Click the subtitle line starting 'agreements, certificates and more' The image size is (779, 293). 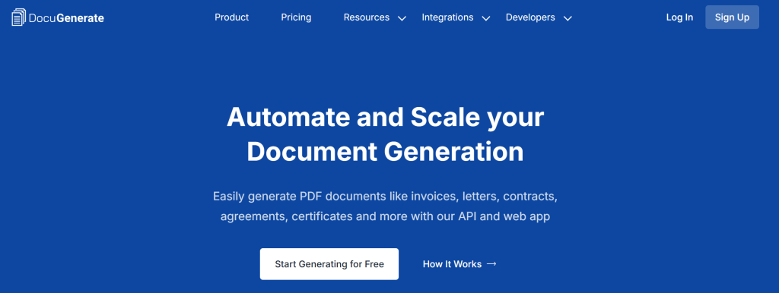[x=385, y=216]
